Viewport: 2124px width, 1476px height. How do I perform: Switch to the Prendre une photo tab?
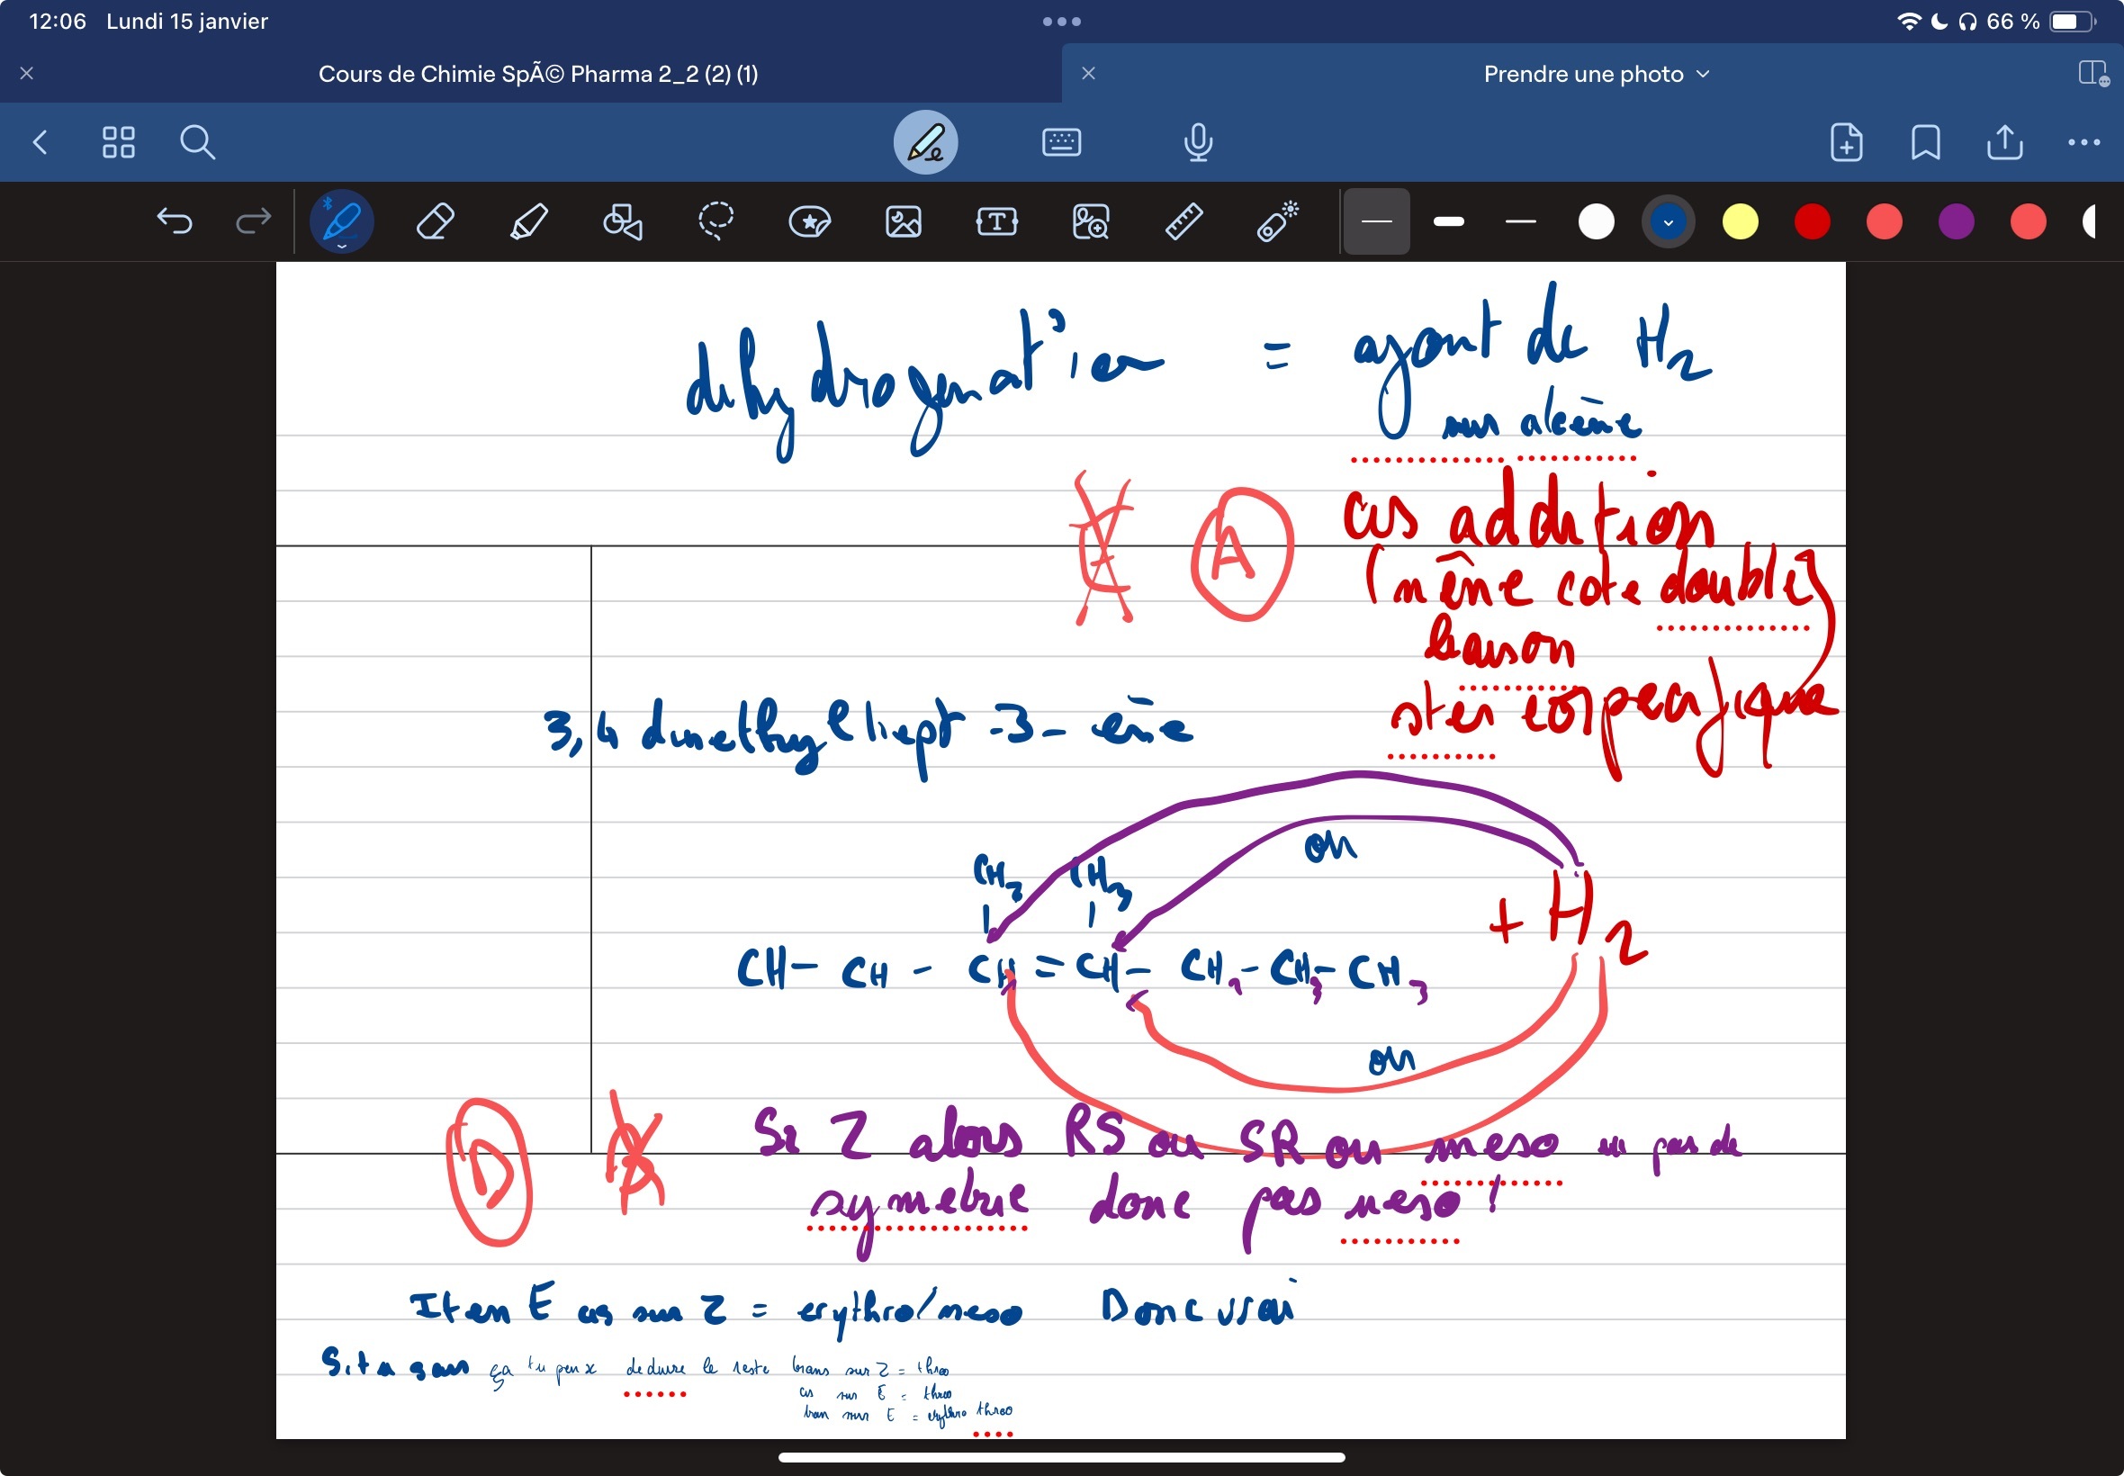coord(1582,74)
